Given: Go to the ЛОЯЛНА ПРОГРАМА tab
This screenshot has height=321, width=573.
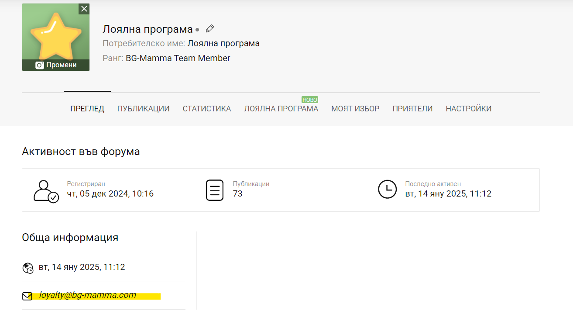Looking at the screenshot, I should (x=281, y=109).
